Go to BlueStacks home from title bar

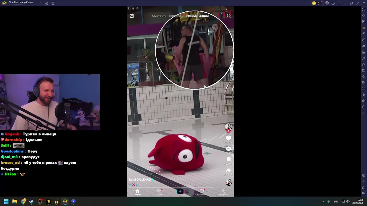pyautogui.click(x=47, y=3)
